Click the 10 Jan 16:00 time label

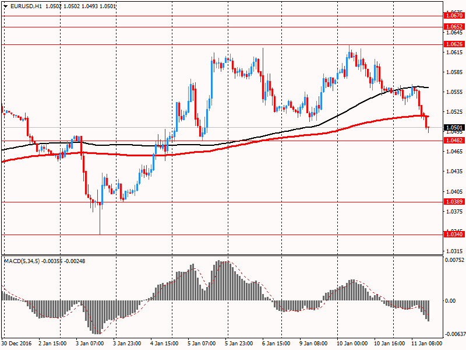pos(389,343)
